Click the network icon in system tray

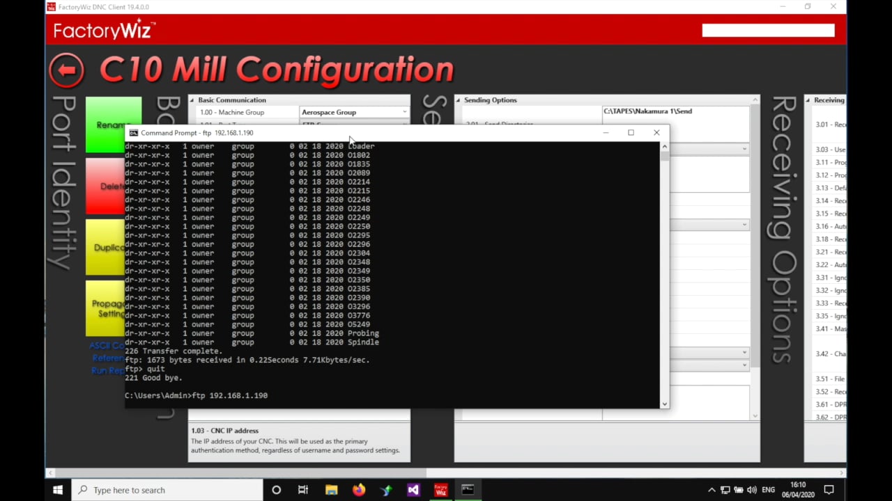tap(725, 490)
